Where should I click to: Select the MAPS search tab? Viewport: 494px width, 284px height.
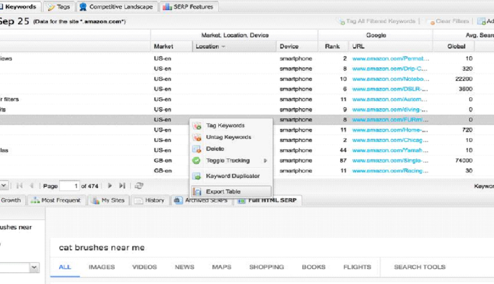tap(222, 267)
